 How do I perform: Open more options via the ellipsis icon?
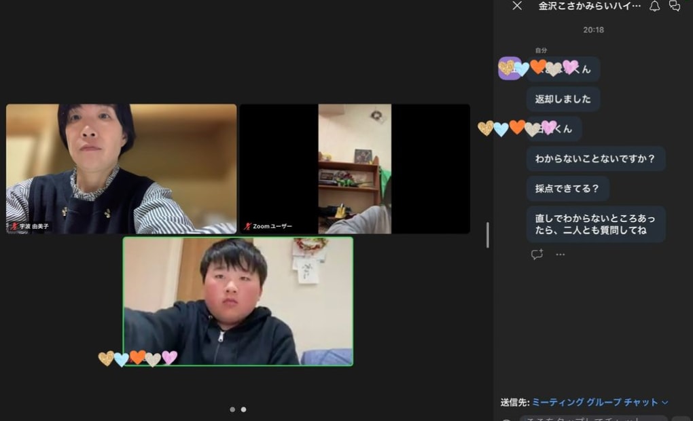tap(559, 253)
